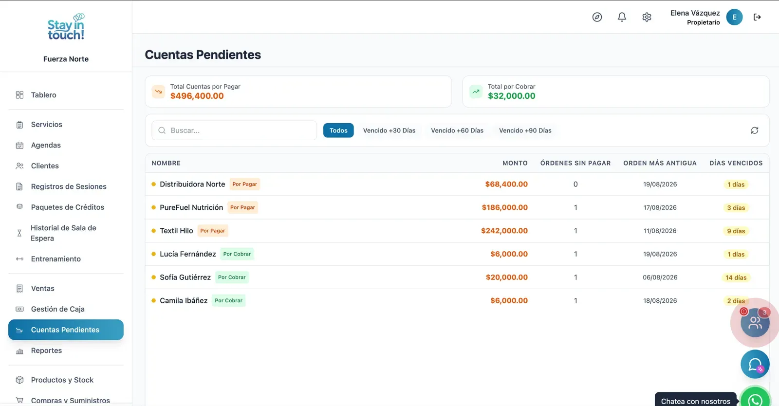Open Historial de Sala de Espera
The image size is (779, 406).
66,233
